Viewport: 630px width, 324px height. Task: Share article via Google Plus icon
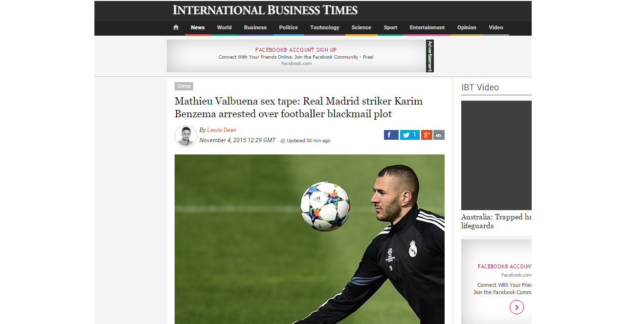tap(427, 135)
